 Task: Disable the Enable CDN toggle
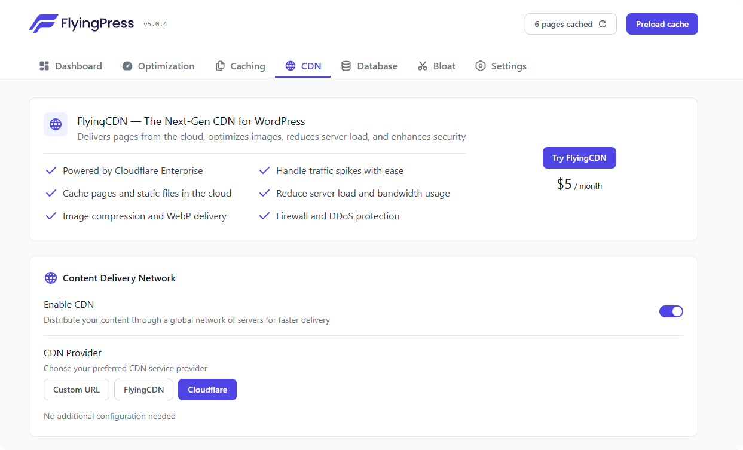[671, 311]
